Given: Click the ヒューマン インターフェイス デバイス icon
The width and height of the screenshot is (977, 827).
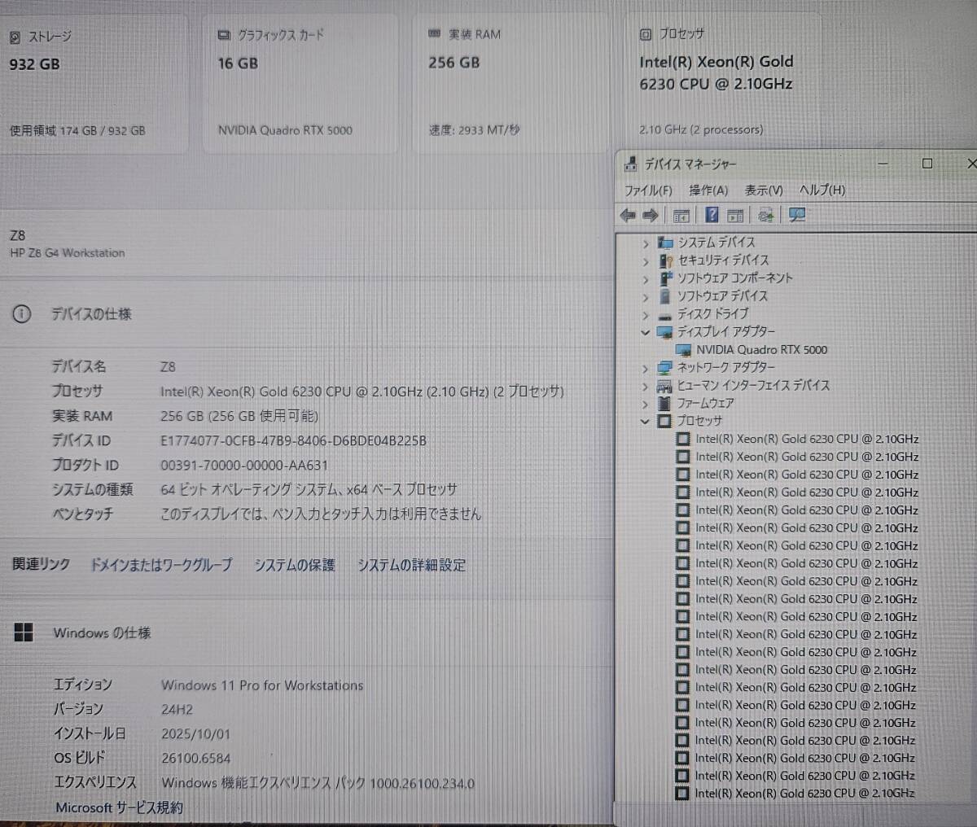Looking at the screenshot, I should [665, 386].
